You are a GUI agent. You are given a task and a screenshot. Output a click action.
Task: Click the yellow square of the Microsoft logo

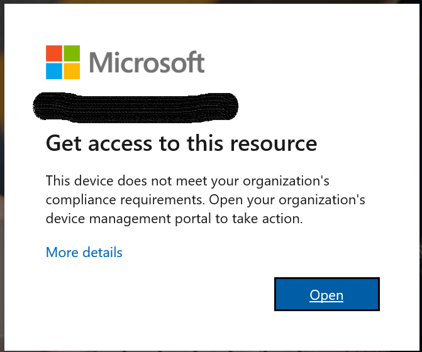72,71
